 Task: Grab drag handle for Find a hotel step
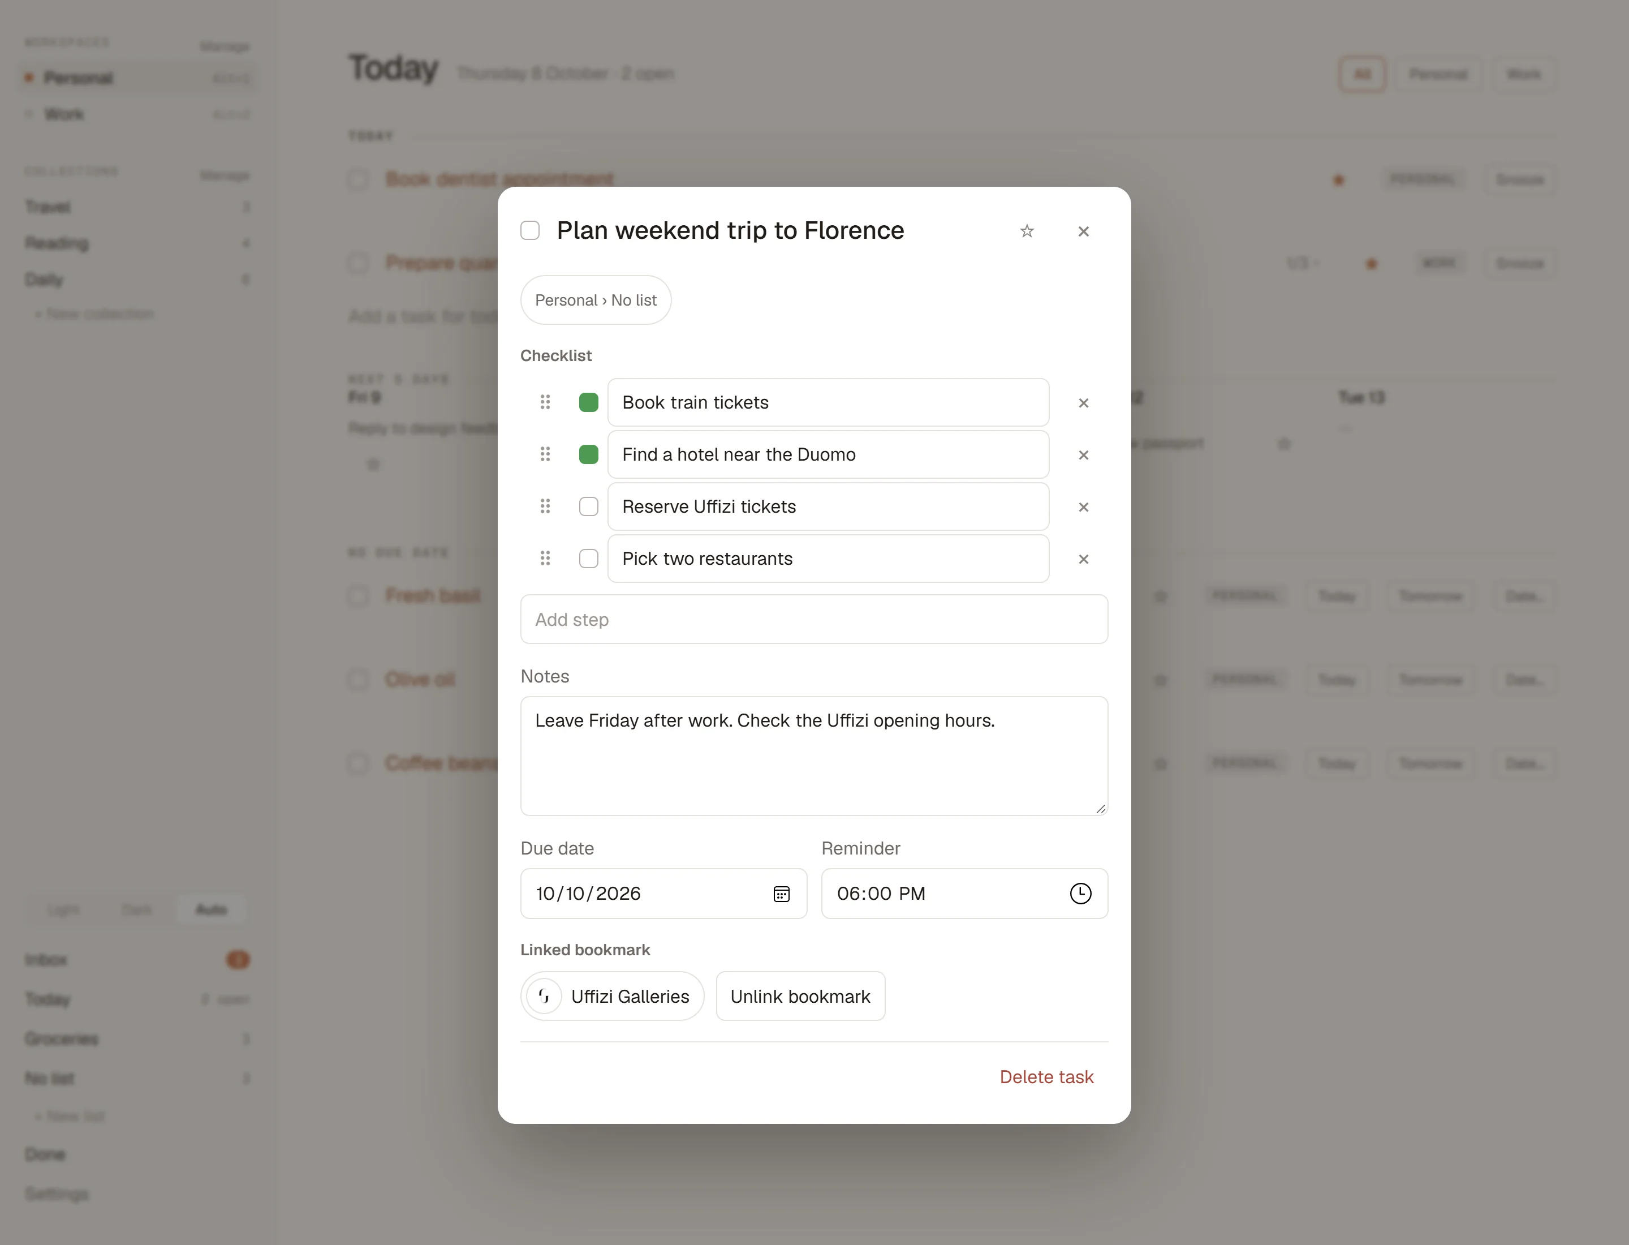pos(545,454)
